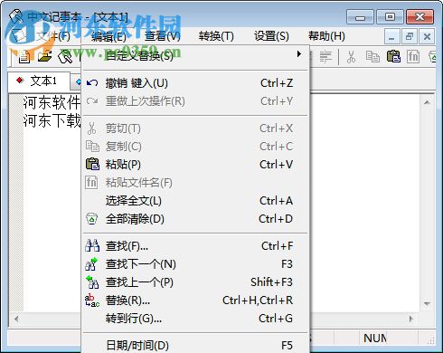Switch to the 文本1 document tab
The height and width of the screenshot is (353, 443).
click(x=38, y=81)
